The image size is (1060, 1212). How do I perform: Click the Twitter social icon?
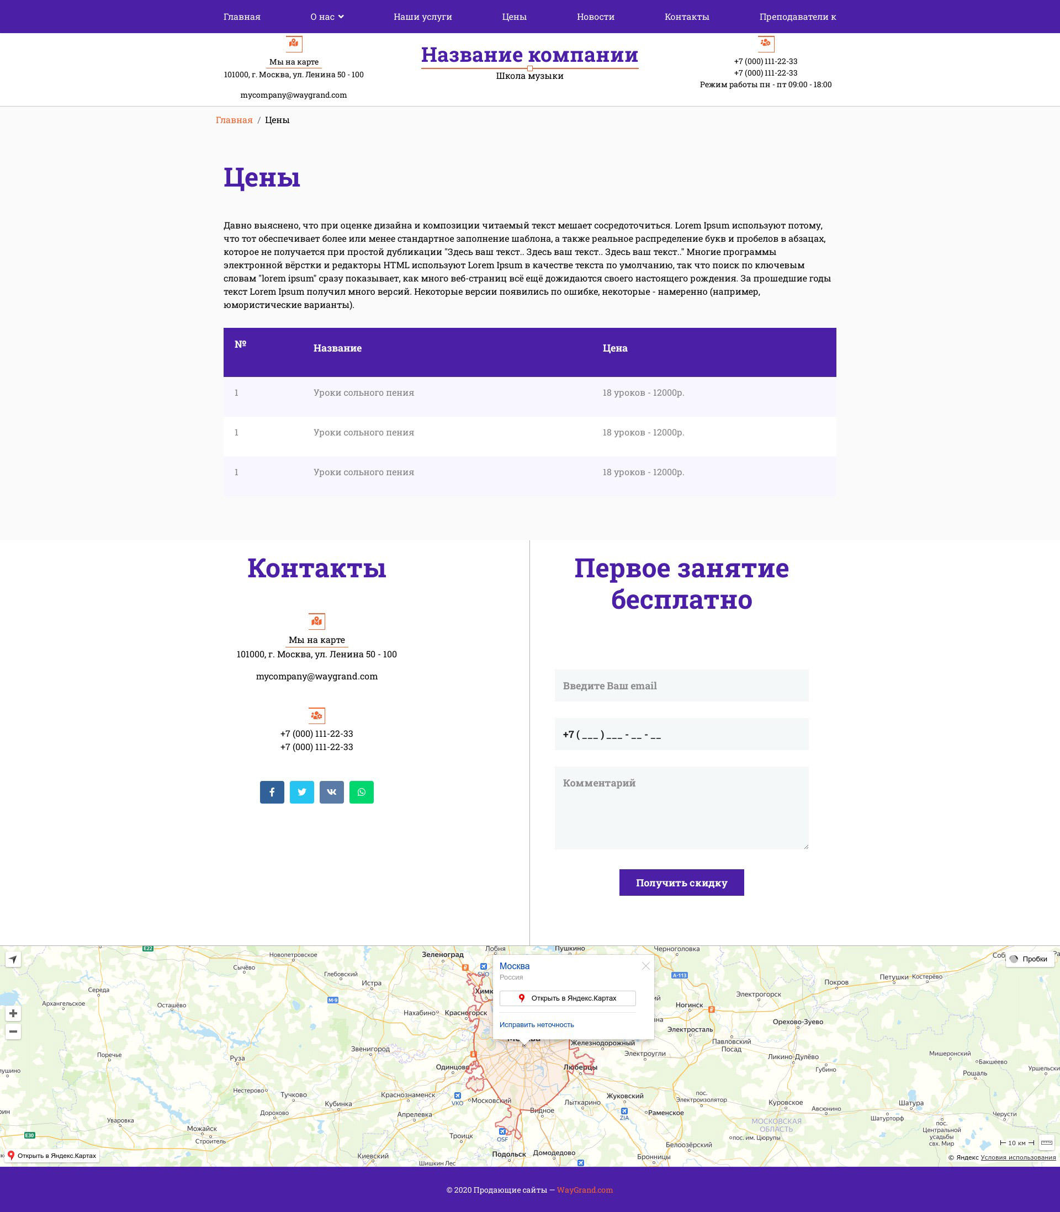(x=301, y=792)
